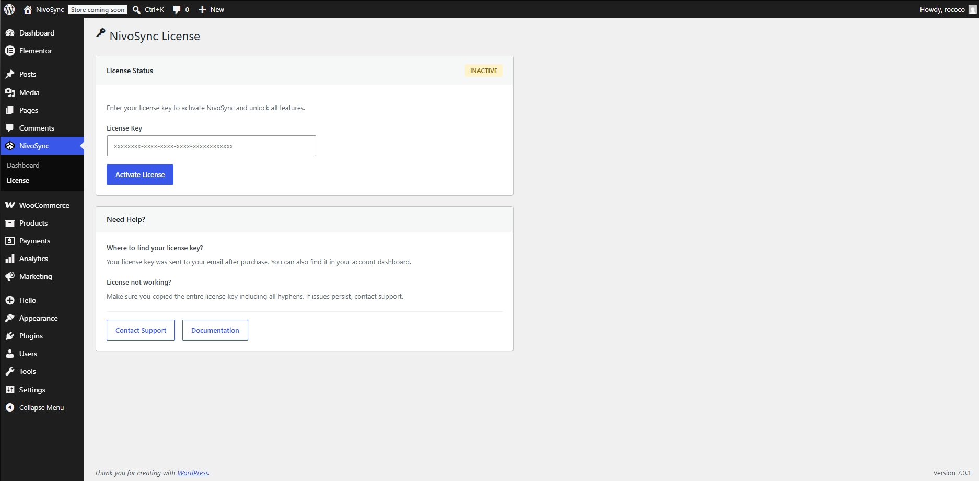Select NivoSync Dashboard submenu item
The width and height of the screenshot is (979, 481).
(x=23, y=165)
